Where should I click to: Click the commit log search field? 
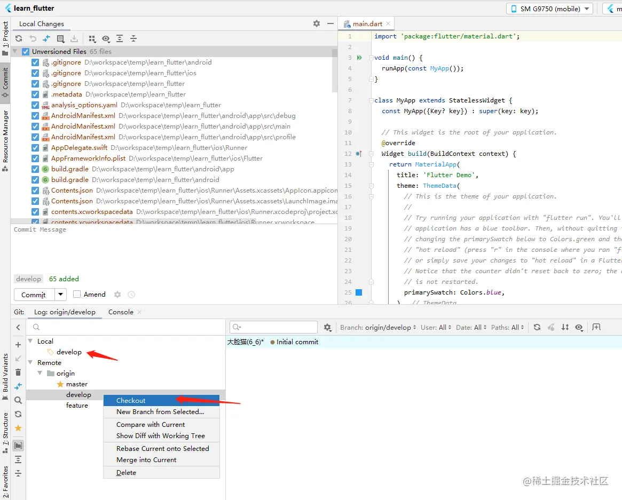coord(274,327)
